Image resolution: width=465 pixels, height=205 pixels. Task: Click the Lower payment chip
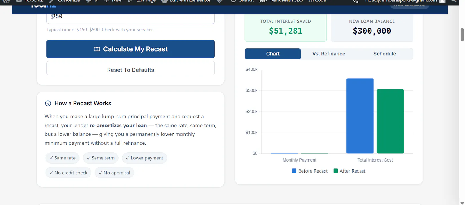pyautogui.click(x=144, y=158)
